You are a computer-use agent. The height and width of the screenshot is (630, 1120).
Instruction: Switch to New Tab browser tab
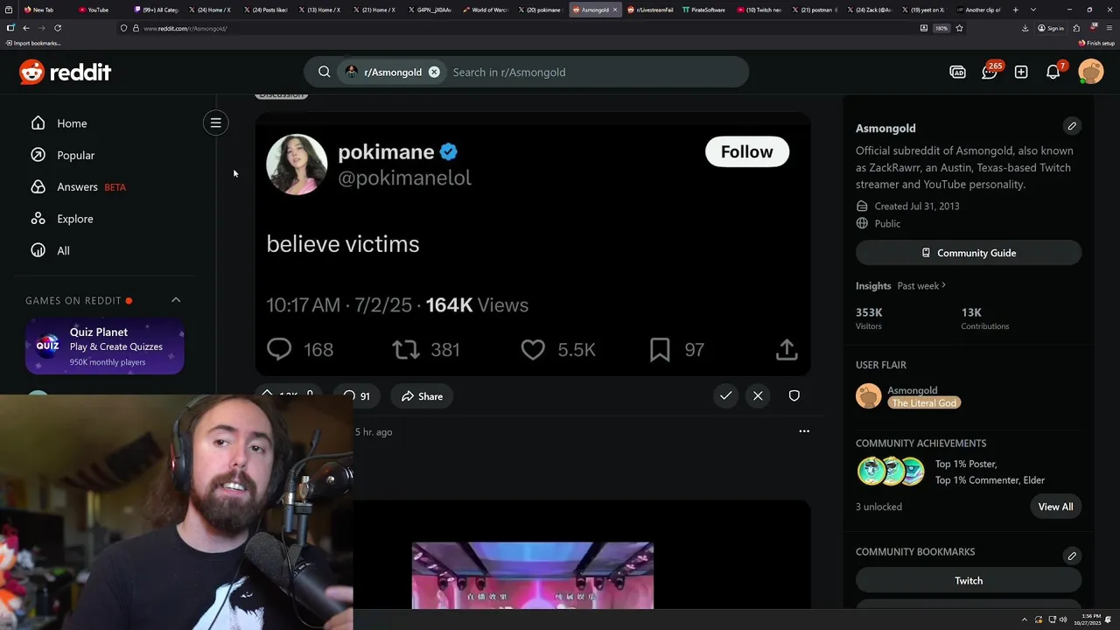pyautogui.click(x=38, y=10)
